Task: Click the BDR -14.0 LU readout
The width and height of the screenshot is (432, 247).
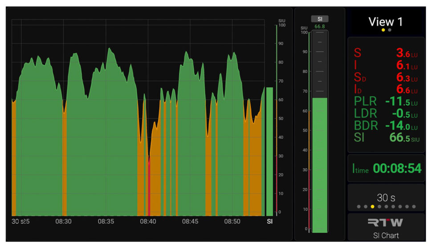Action: point(386,126)
